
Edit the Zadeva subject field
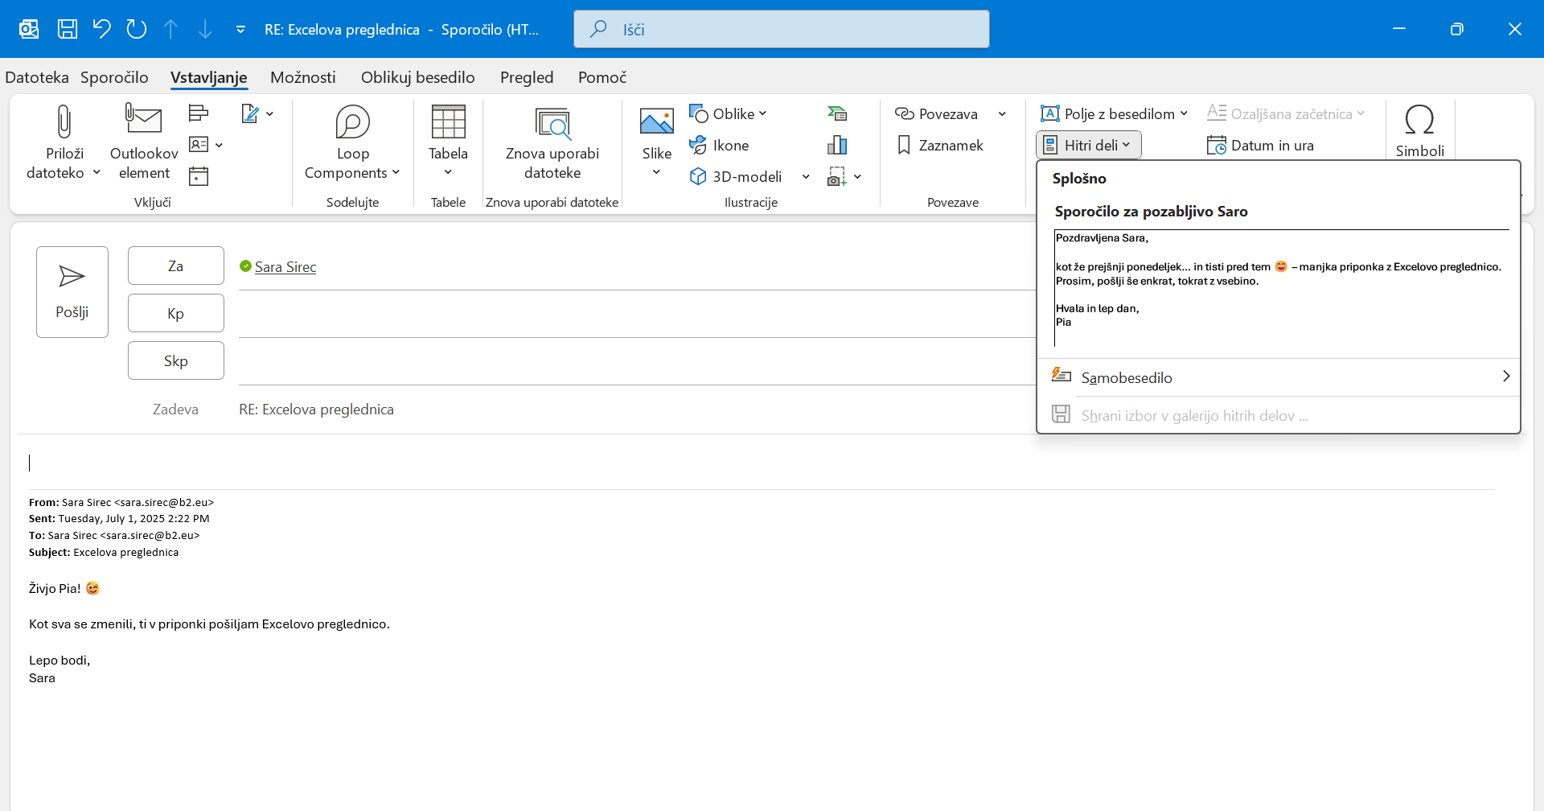tap(637, 409)
